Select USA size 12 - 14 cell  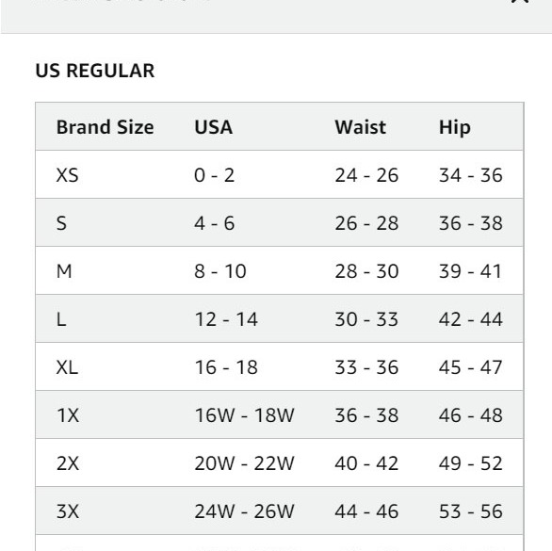(x=226, y=319)
